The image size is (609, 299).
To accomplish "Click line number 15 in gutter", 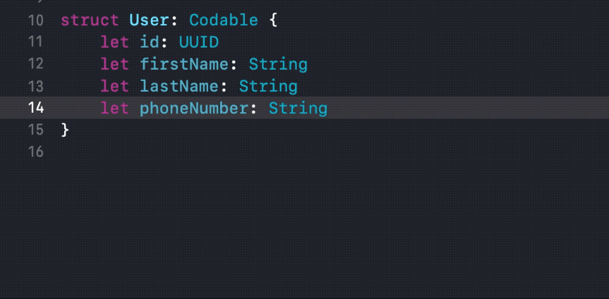I will (36, 130).
